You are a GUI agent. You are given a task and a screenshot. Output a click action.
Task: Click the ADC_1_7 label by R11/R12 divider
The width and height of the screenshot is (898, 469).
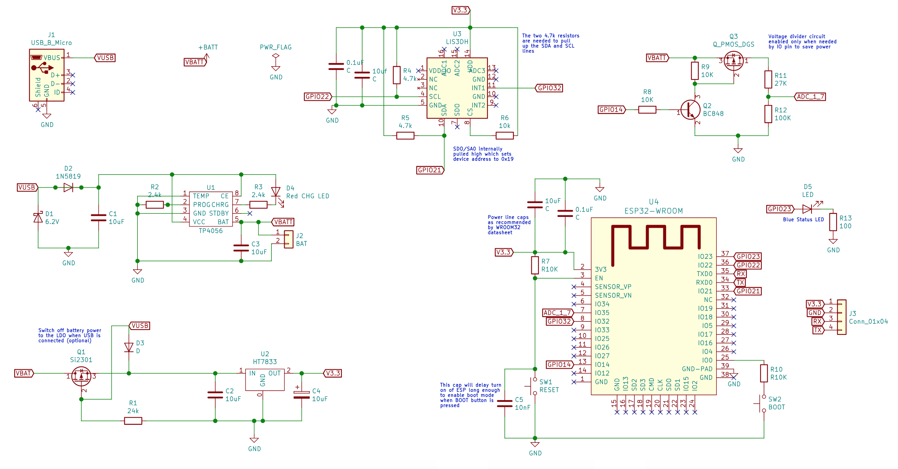pyautogui.click(x=810, y=97)
